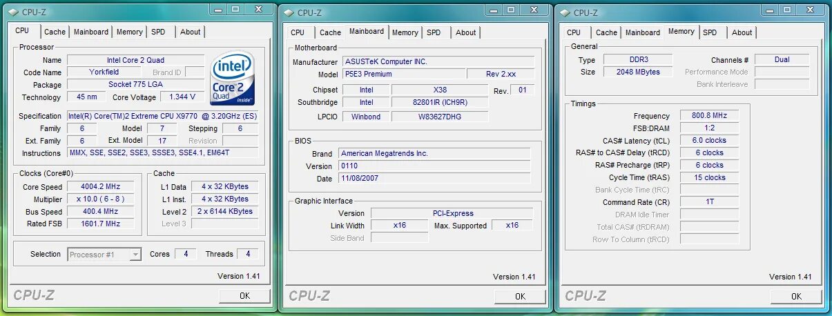Screen dimensions: 832x316
Task: Click the Southbridge value 82801IR (ICH9R)
Action: [440, 103]
